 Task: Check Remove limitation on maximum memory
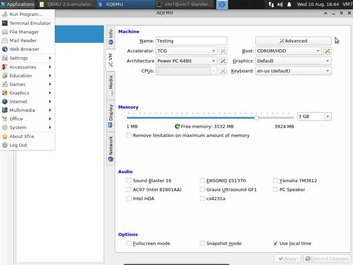pyautogui.click(x=129, y=135)
